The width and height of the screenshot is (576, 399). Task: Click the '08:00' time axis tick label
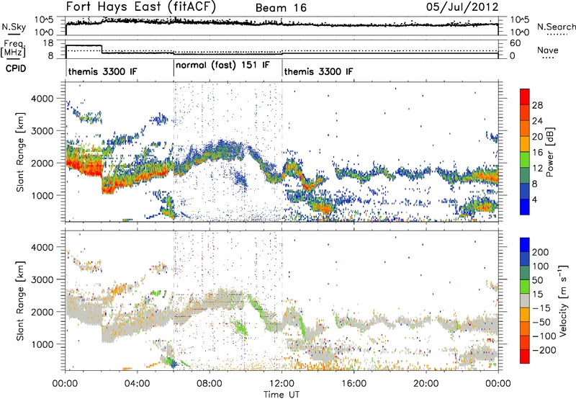(210, 384)
